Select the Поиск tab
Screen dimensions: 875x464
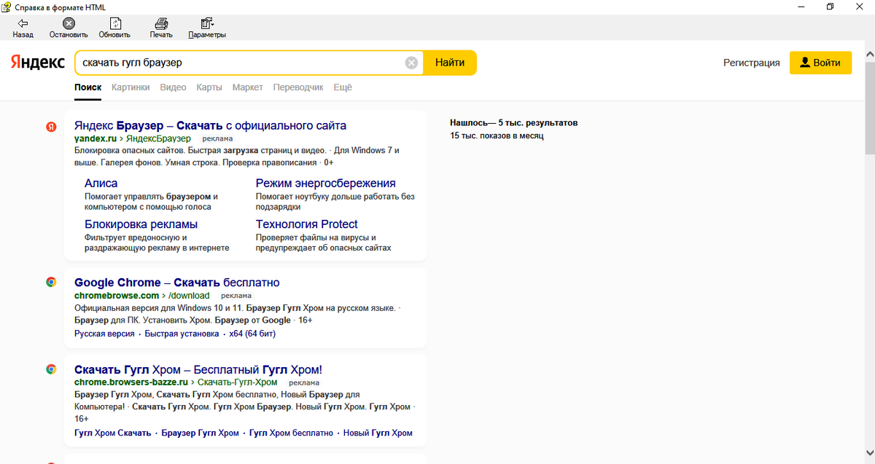pyautogui.click(x=87, y=87)
